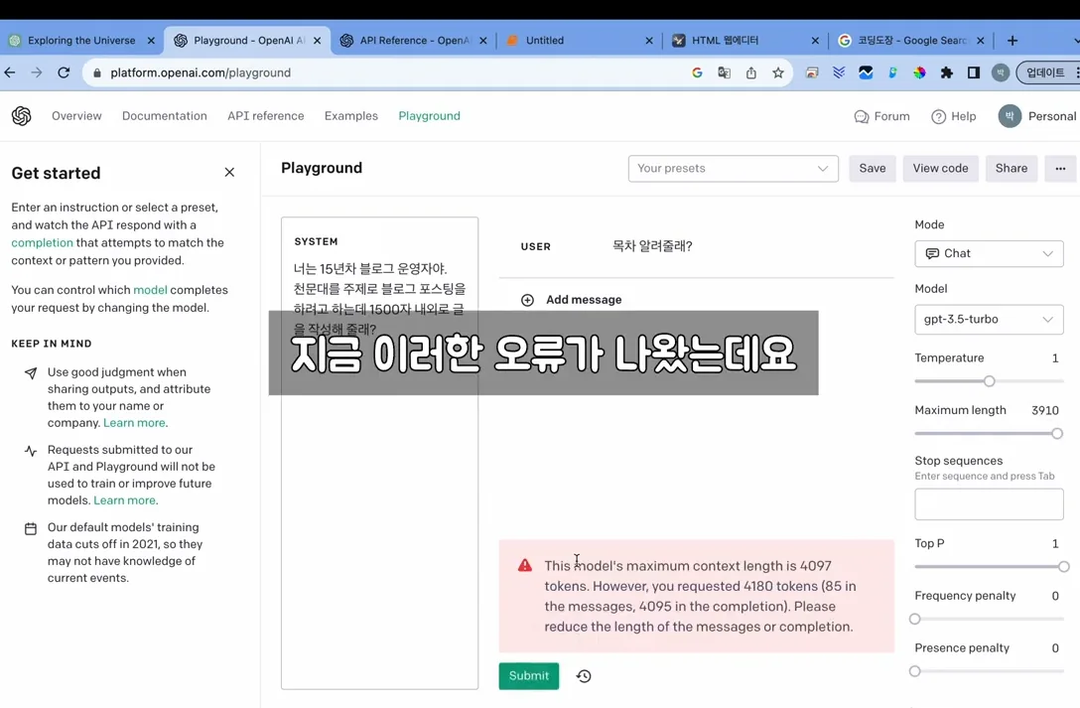The image size is (1080, 708).
Task: Click the USER message text 목차 알려줄래?
Action: coord(652,246)
